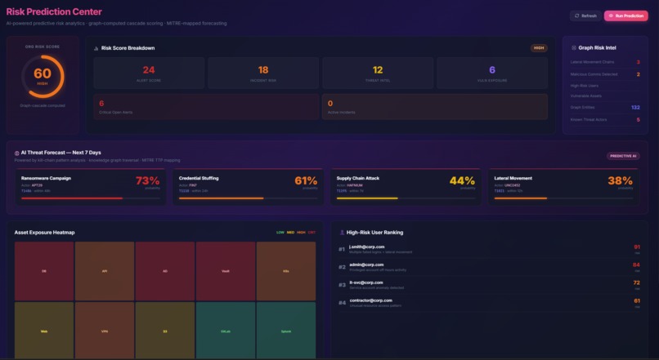Click the 61% probability value for Credential Stuffing

click(x=306, y=181)
